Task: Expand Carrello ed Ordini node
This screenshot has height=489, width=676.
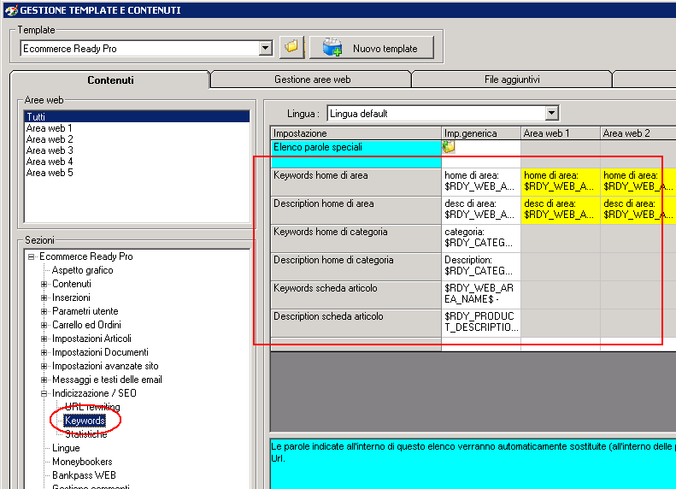Action: pyautogui.click(x=44, y=325)
